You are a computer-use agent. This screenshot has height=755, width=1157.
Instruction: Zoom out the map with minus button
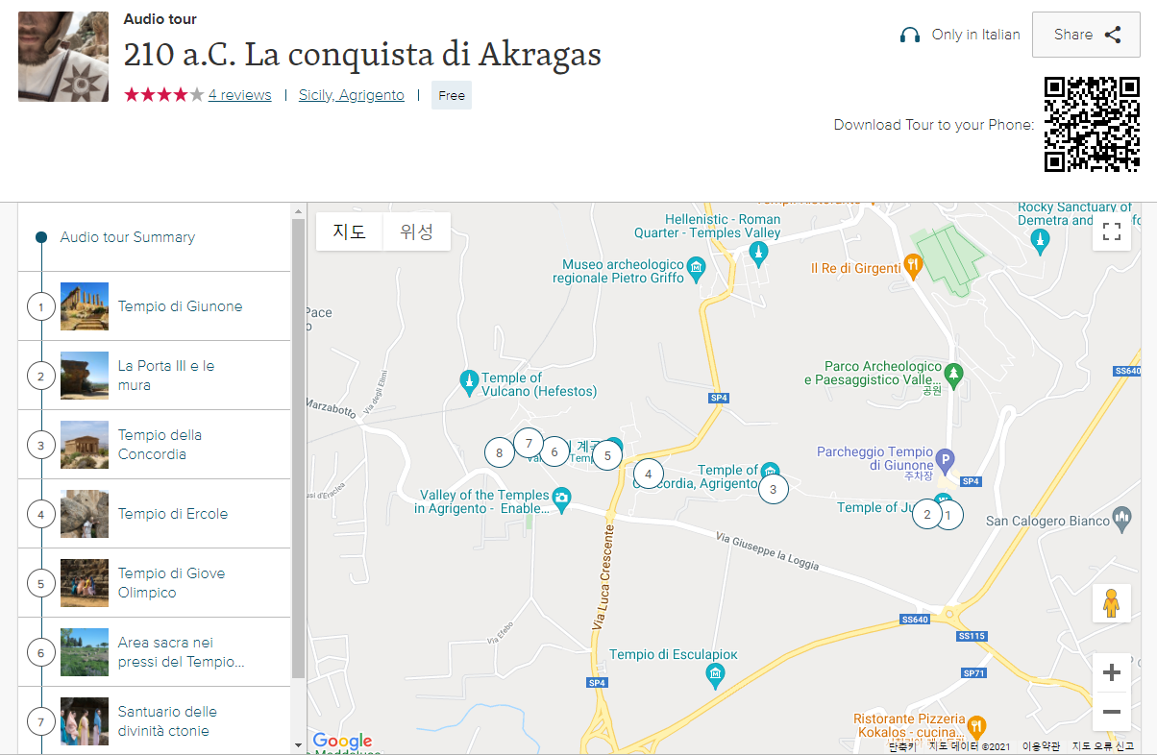click(1112, 712)
